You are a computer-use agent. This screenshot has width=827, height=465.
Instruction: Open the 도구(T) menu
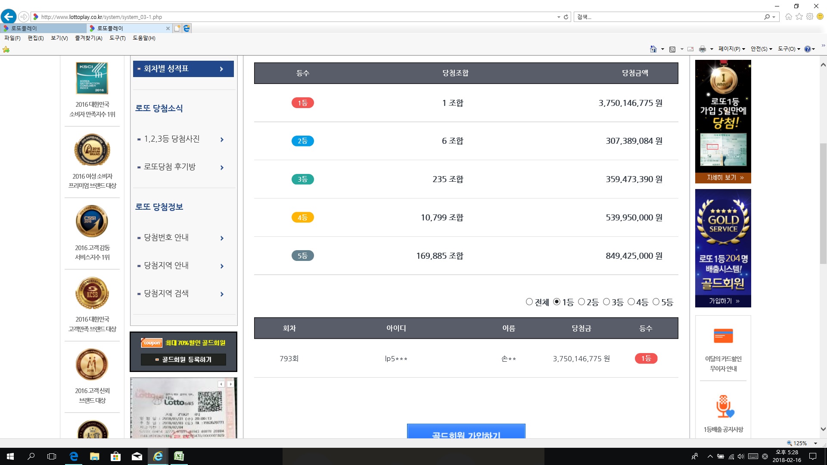coord(117,38)
